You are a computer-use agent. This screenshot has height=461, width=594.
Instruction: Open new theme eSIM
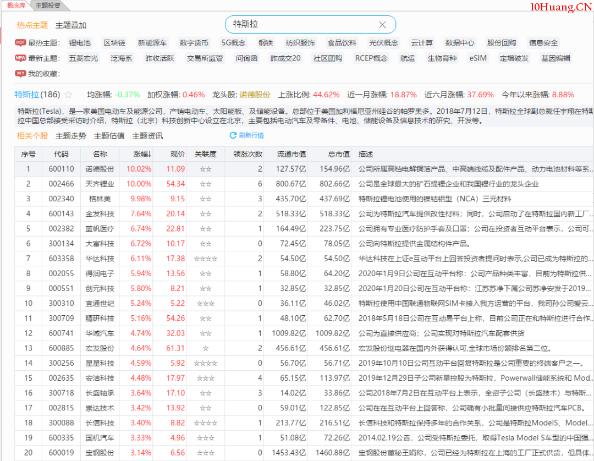(x=478, y=58)
